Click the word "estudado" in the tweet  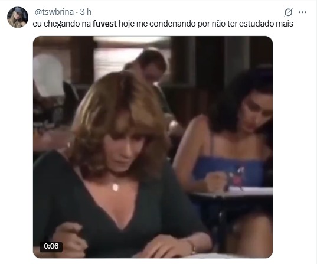click(257, 24)
